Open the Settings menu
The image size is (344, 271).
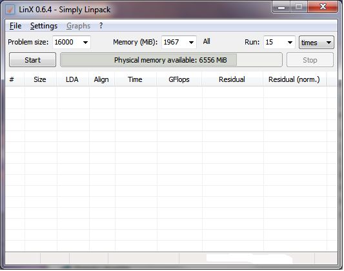click(x=44, y=26)
